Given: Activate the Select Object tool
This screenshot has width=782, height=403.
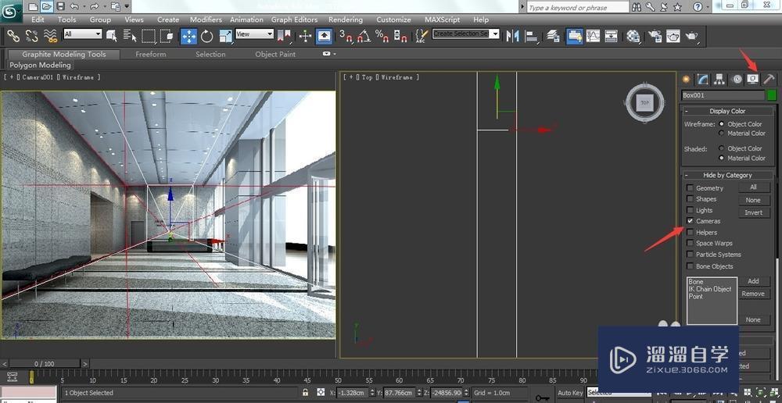Looking at the screenshot, I should click(112, 35).
